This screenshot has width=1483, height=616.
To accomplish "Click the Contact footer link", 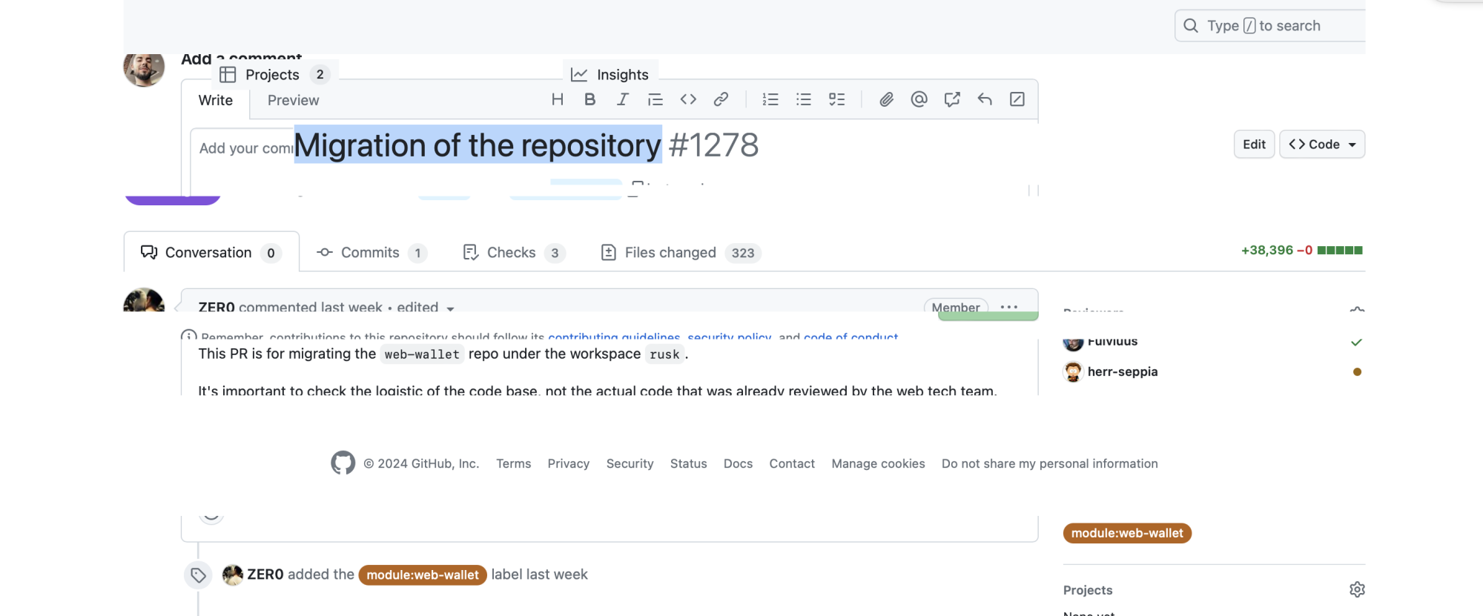I will 792,464.
